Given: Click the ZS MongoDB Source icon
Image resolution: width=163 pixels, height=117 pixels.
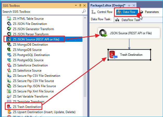Looking at the screenshot, I should pos(9,50).
